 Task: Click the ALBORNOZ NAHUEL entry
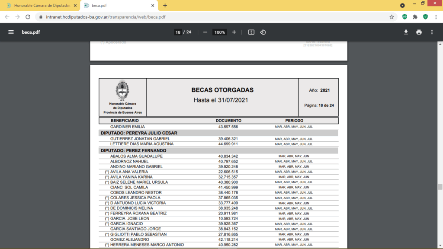click(x=129, y=162)
